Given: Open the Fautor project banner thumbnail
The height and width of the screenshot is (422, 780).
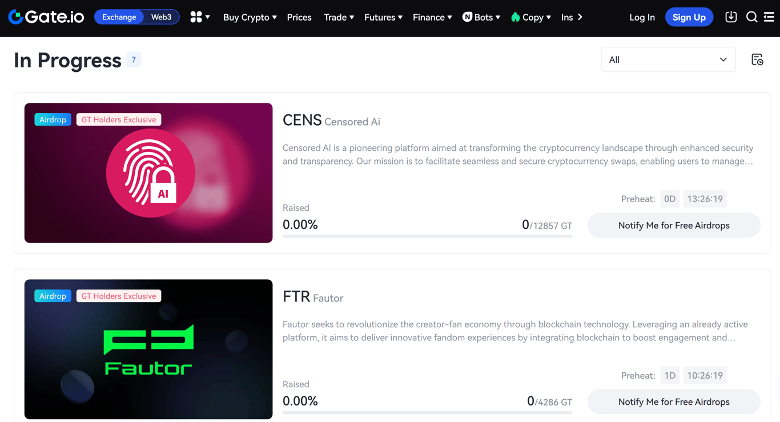Looking at the screenshot, I should [x=148, y=349].
